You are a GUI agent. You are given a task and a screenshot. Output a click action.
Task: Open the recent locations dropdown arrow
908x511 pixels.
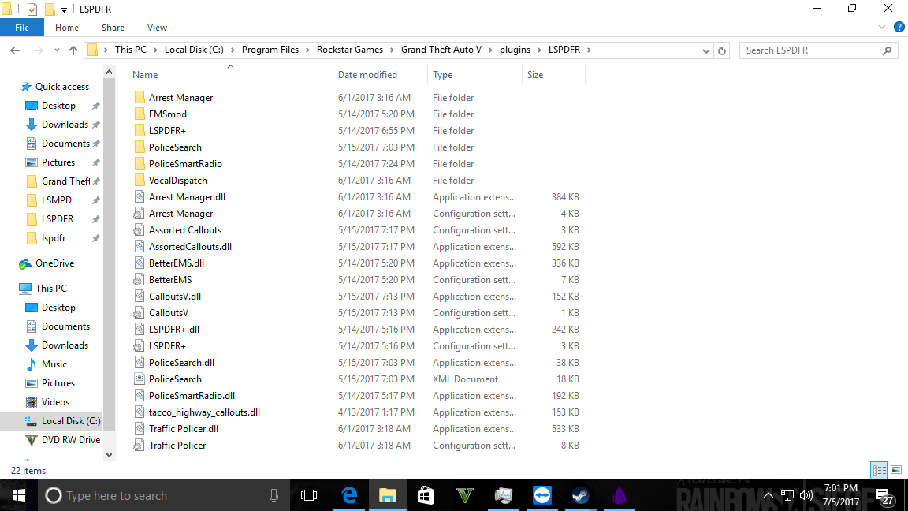click(57, 50)
